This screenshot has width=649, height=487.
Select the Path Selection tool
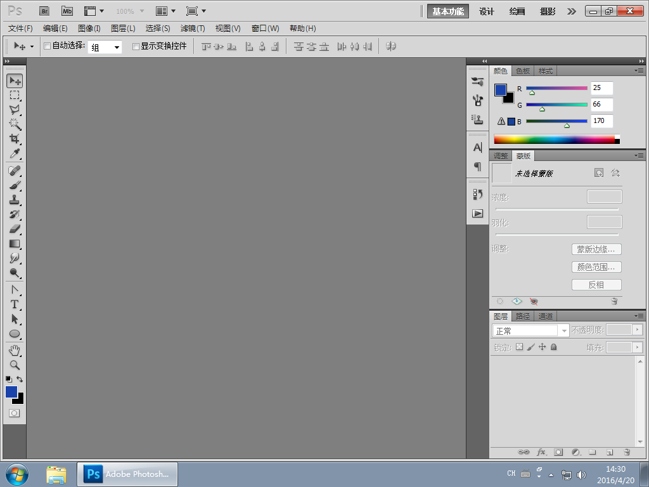pyautogui.click(x=15, y=319)
